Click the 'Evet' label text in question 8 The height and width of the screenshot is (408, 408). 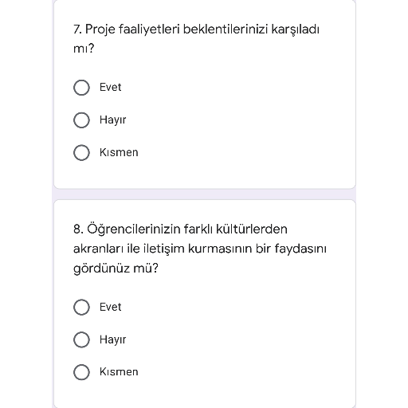(110, 307)
